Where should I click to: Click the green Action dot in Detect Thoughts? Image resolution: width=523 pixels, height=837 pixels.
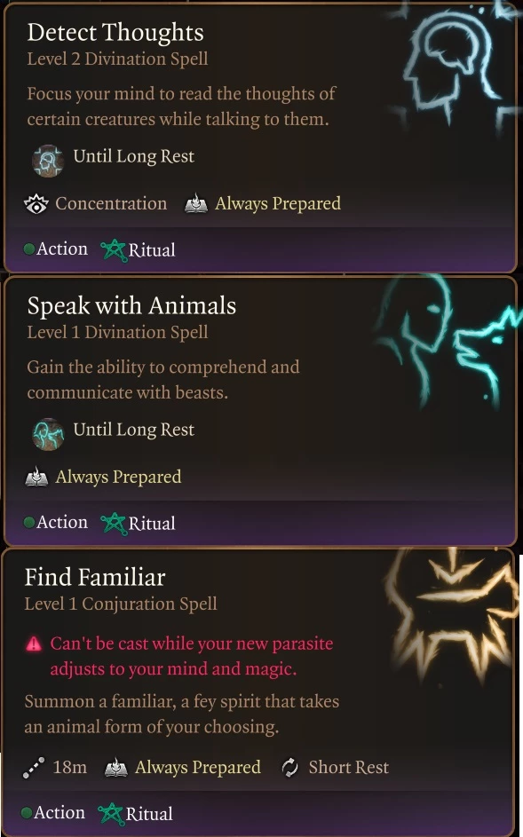pyautogui.click(x=29, y=249)
